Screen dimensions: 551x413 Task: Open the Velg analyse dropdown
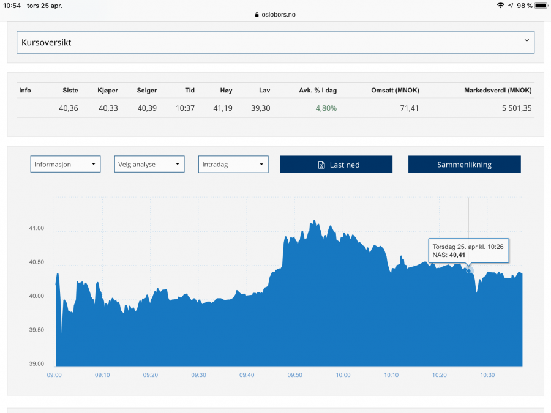pos(149,164)
